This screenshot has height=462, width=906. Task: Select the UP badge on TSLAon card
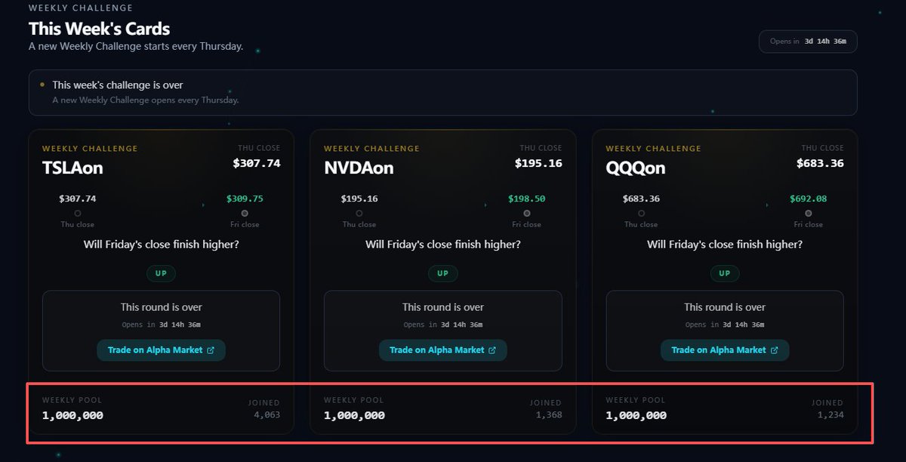[x=161, y=273]
